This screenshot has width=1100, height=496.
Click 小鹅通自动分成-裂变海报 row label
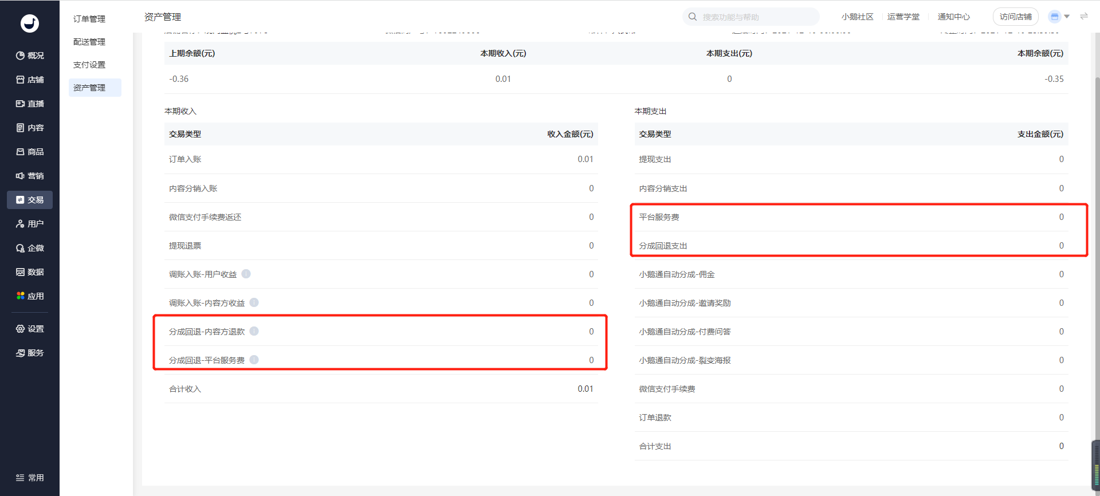pos(685,360)
